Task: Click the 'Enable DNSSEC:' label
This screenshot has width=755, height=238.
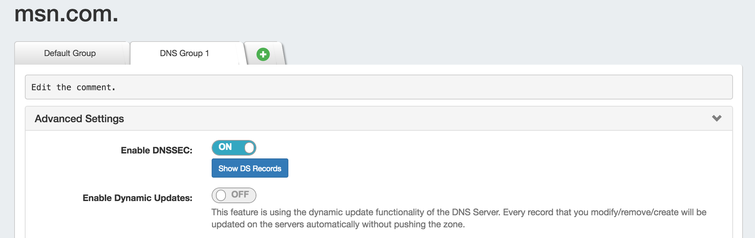Action: 157,150
